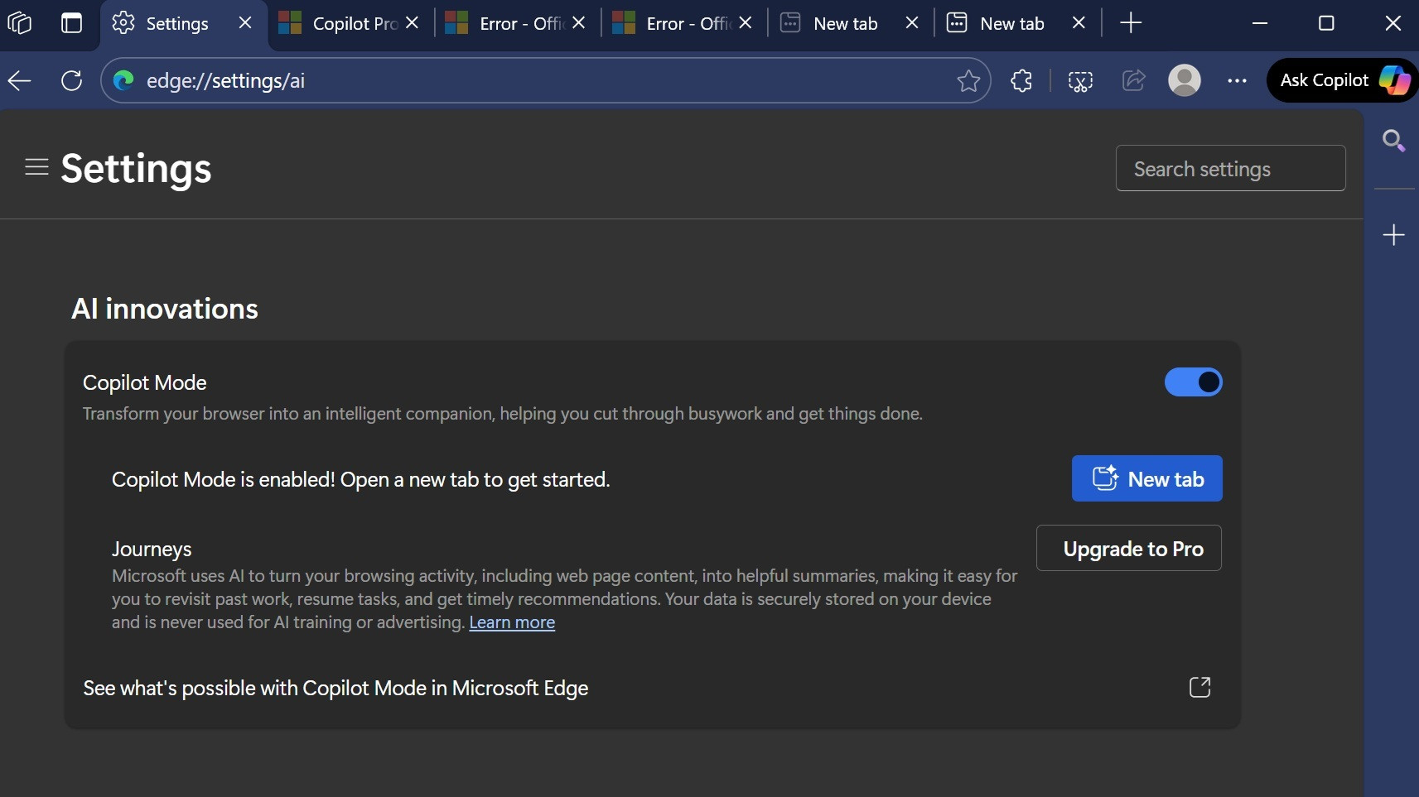Open the workspaces icon in title bar

coord(19,23)
